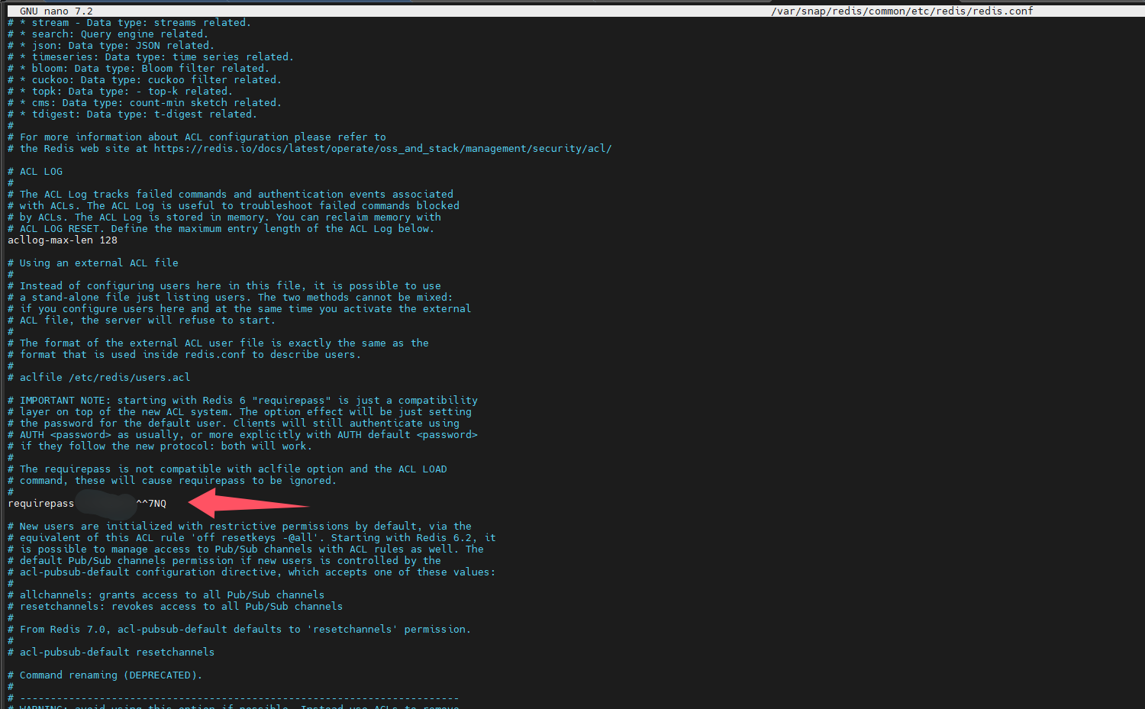Click the "The requirepass is not compatible" line

pyautogui.click(x=227, y=469)
